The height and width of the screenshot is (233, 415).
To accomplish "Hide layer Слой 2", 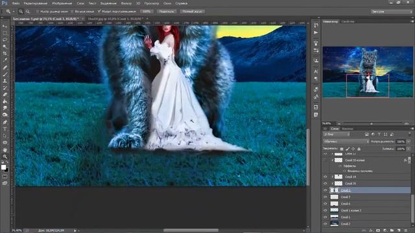I will 326,224.
